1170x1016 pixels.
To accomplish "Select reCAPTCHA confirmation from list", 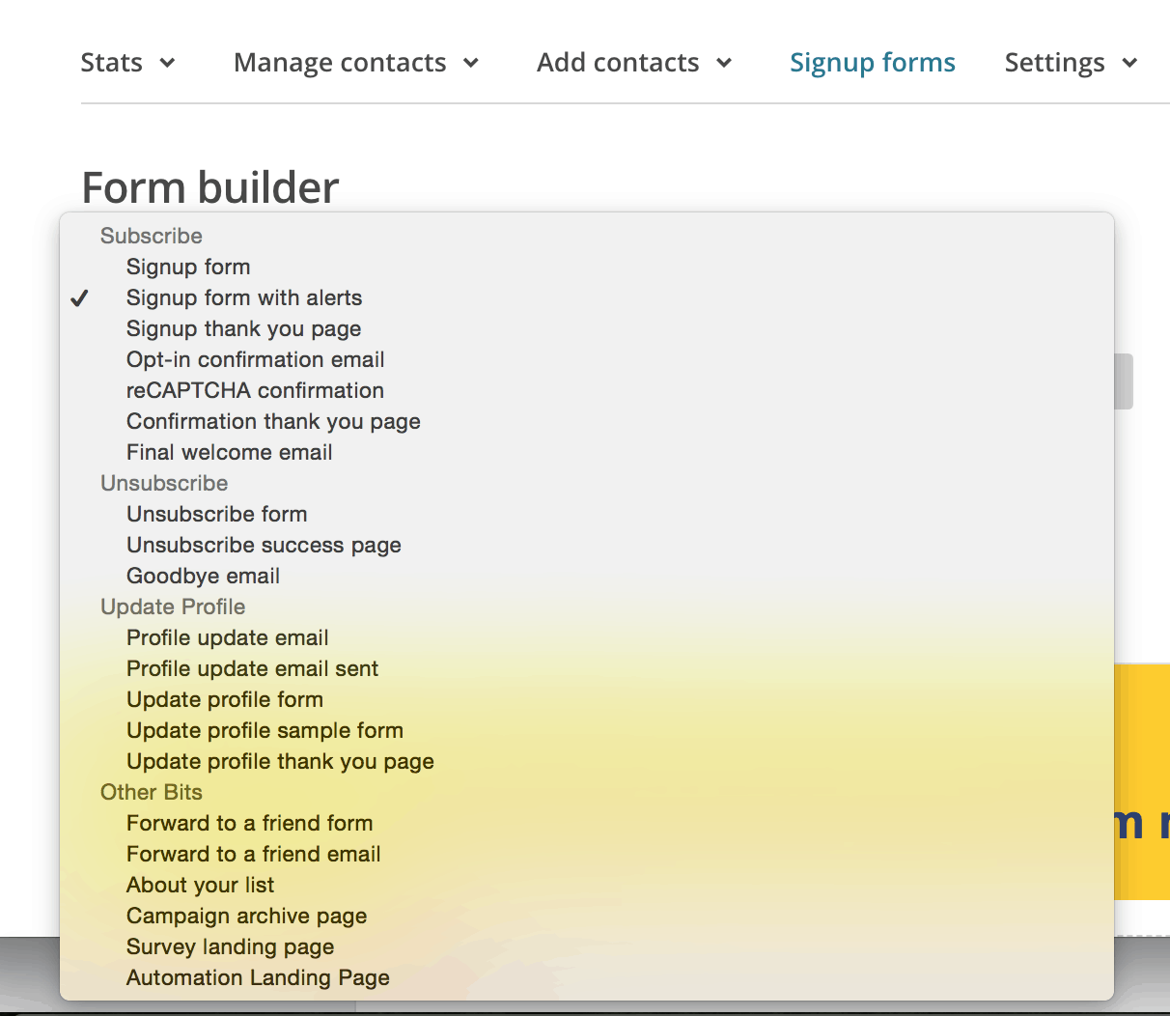I will pos(255,391).
